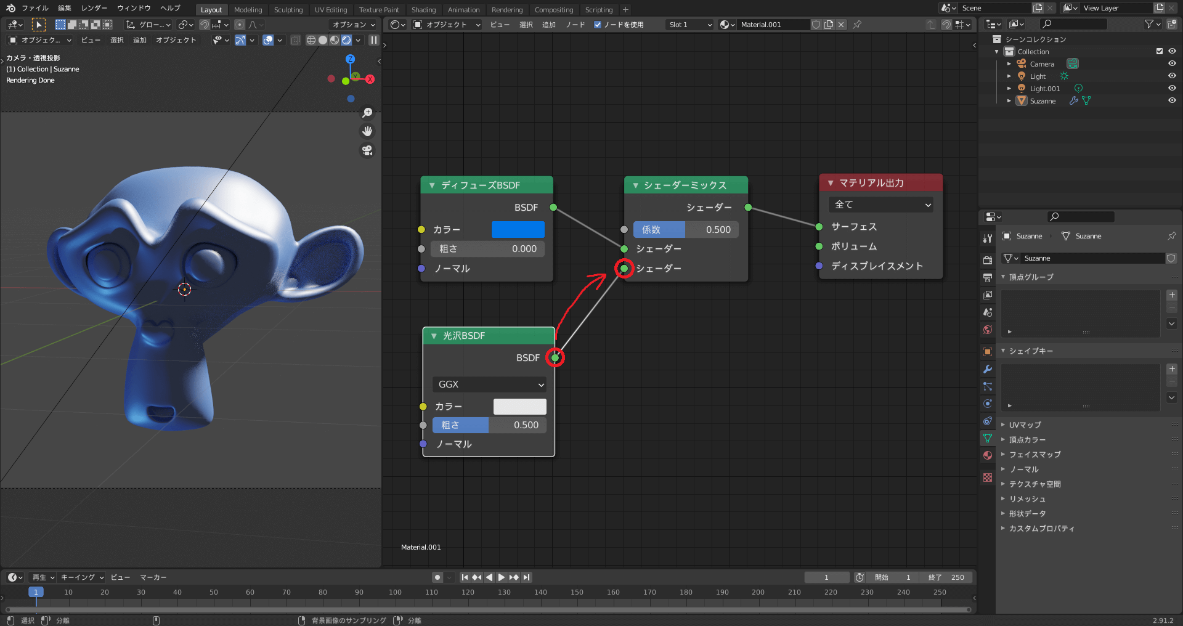Open the 再生 playback popover

click(x=43, y=577)
